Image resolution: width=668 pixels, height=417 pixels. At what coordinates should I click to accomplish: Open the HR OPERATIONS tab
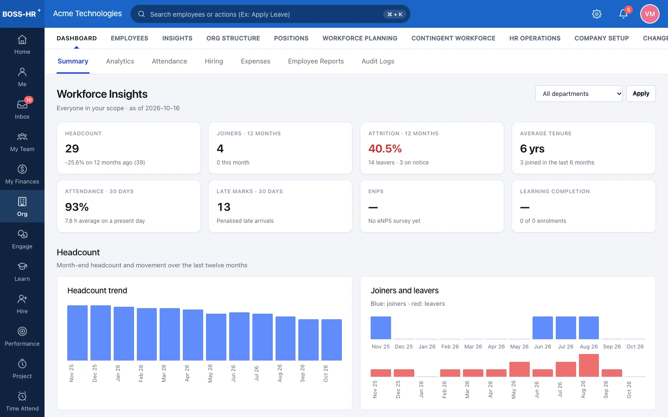click(x=534, y=38)
